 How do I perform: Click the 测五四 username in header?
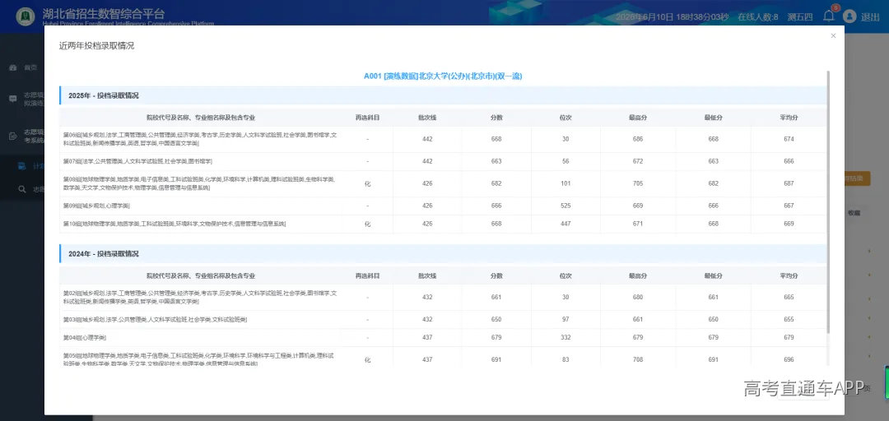(x=800, y=17)
